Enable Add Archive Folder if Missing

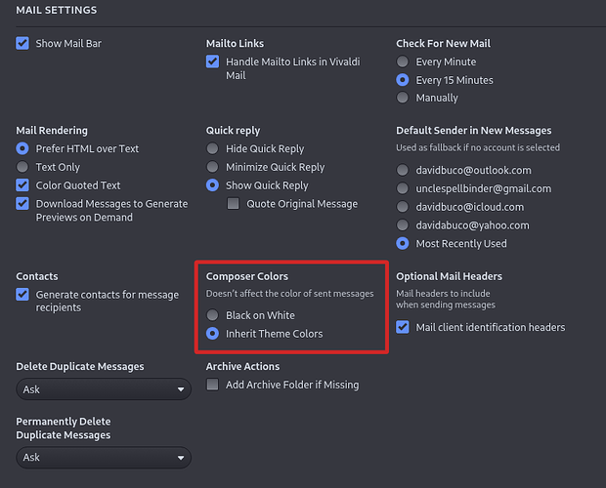click(212, 385)
